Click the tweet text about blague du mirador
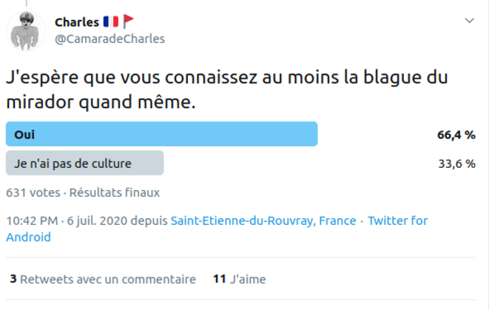The height and width of the screenshot is (310, 489). pyautogui.click(x=227, y=90)
